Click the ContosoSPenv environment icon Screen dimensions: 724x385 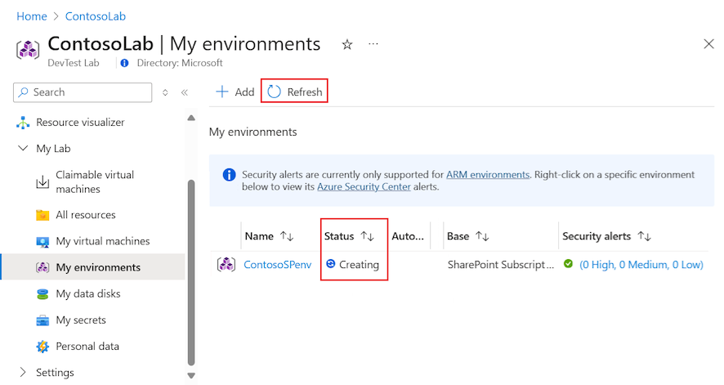tap(226, 265)
